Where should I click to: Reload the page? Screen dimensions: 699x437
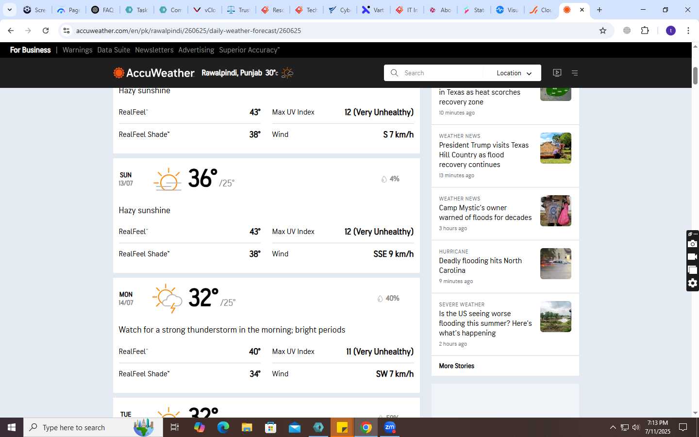[x=46, y=31]
